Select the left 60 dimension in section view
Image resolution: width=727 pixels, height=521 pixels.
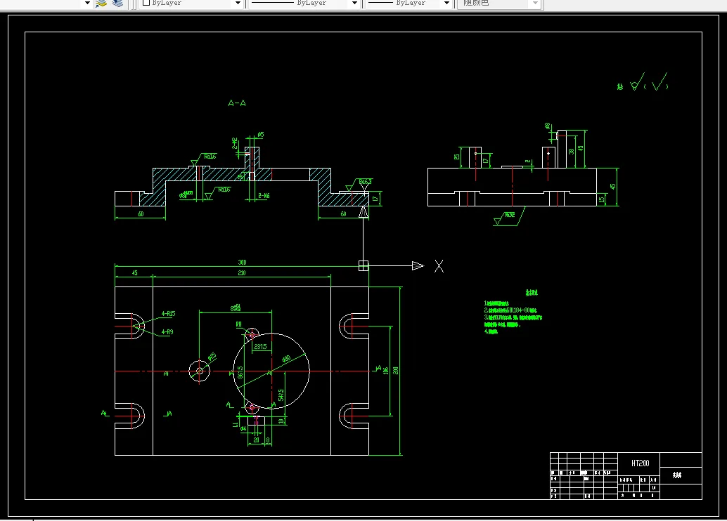point(141,214)
